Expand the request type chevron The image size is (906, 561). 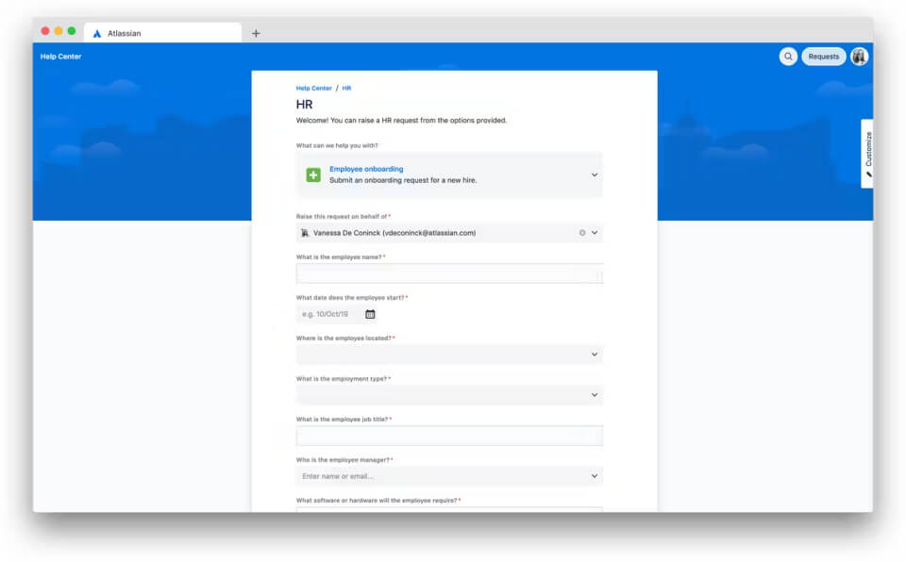(594, 174)
